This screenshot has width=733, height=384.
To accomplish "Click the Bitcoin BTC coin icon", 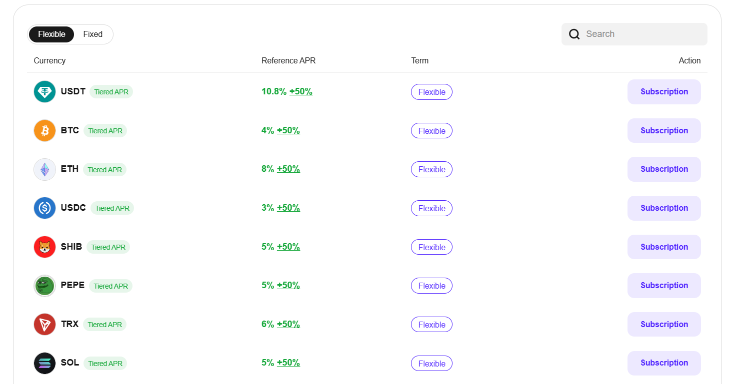I will coord(44,131).
